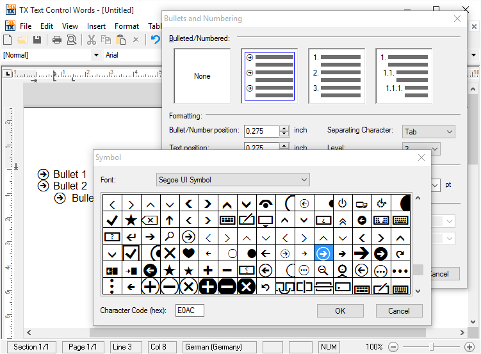Image resolution: width=481 pixels, height=354 pixels.
Task: Open the Insert menu
Action: pos(97,26)
